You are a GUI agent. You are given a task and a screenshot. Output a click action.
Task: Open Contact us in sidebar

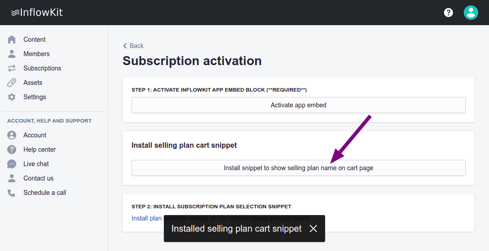(38, 178)
